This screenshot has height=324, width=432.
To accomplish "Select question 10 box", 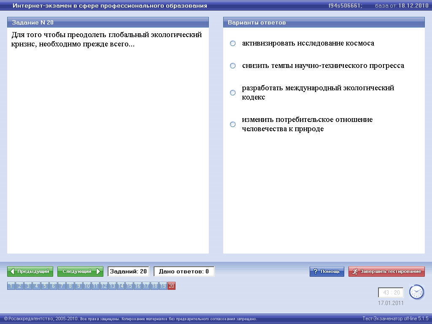I will pos(87,286).
